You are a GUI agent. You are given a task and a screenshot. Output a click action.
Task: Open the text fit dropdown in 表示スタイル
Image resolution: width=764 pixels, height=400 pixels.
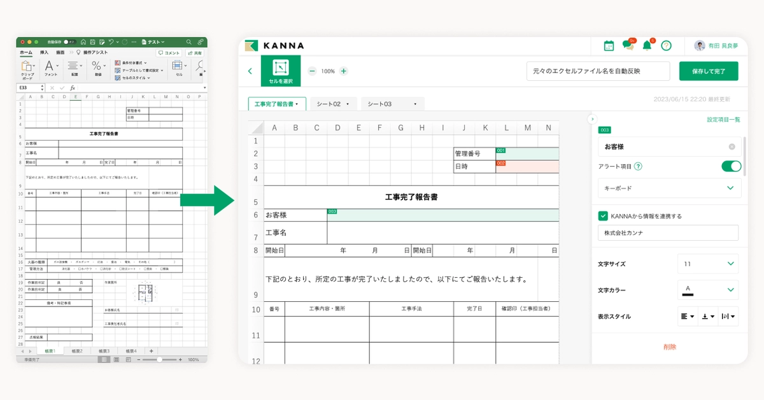tap(728, 316)
